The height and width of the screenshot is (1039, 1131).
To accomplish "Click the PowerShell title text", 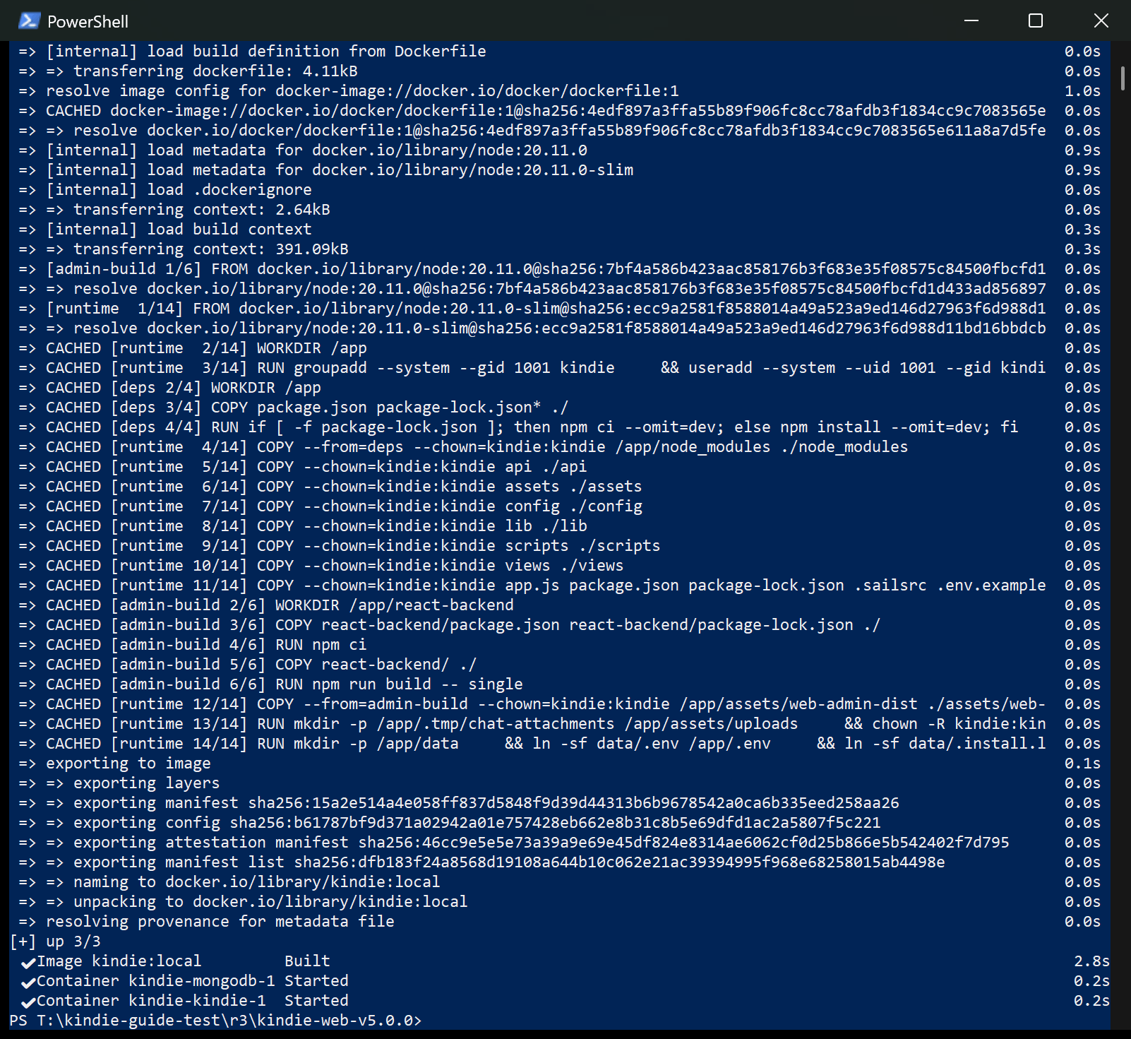I will (88, 22).
